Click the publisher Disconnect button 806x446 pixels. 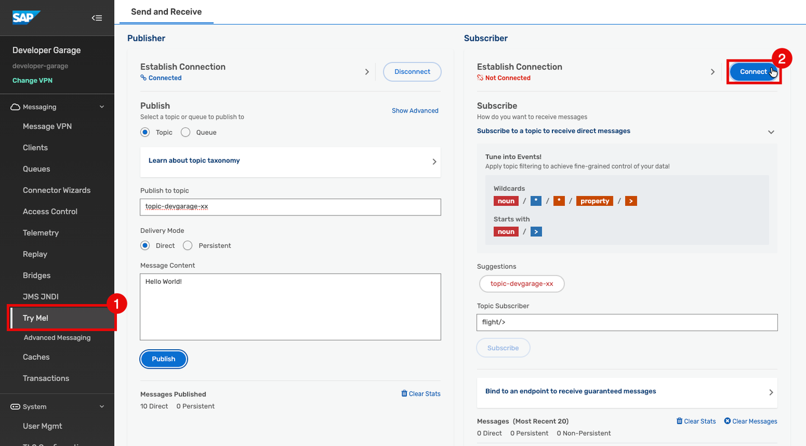[x=412, y=72]
